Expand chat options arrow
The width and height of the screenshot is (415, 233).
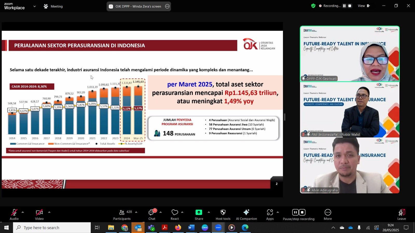point(161,212)
